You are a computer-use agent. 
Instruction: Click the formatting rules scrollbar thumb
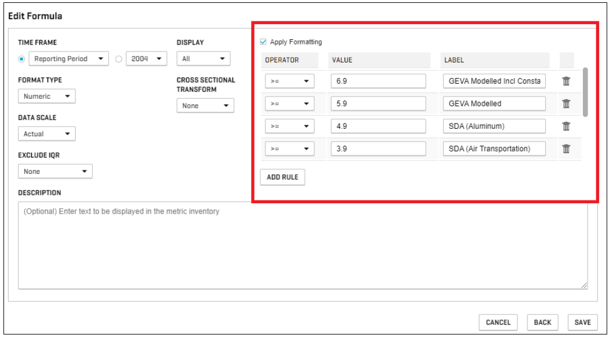(x=585, y=92)
